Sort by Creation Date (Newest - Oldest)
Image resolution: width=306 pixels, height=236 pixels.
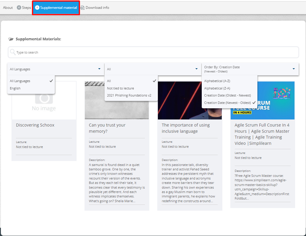[x=229, y=103]
